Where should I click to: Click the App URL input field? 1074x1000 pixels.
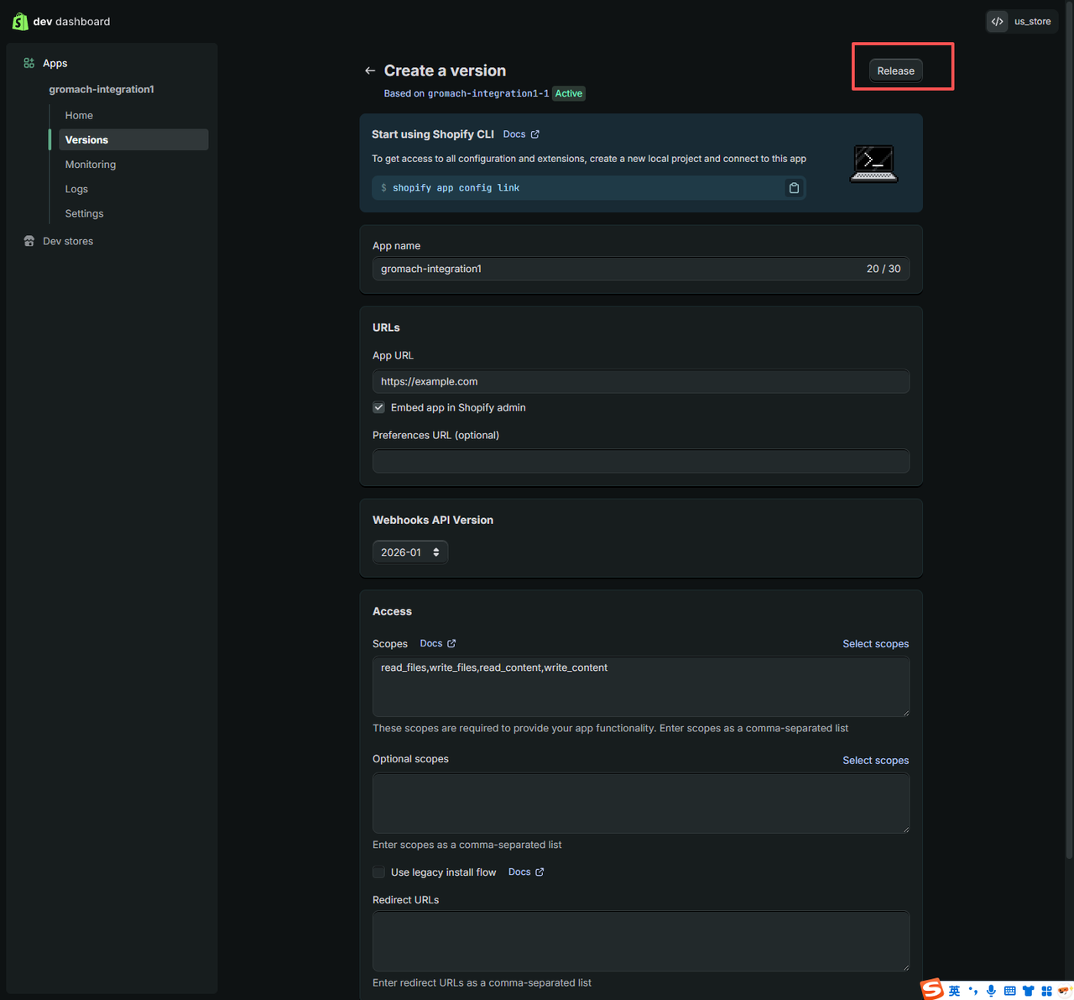[x=640, y=381]
